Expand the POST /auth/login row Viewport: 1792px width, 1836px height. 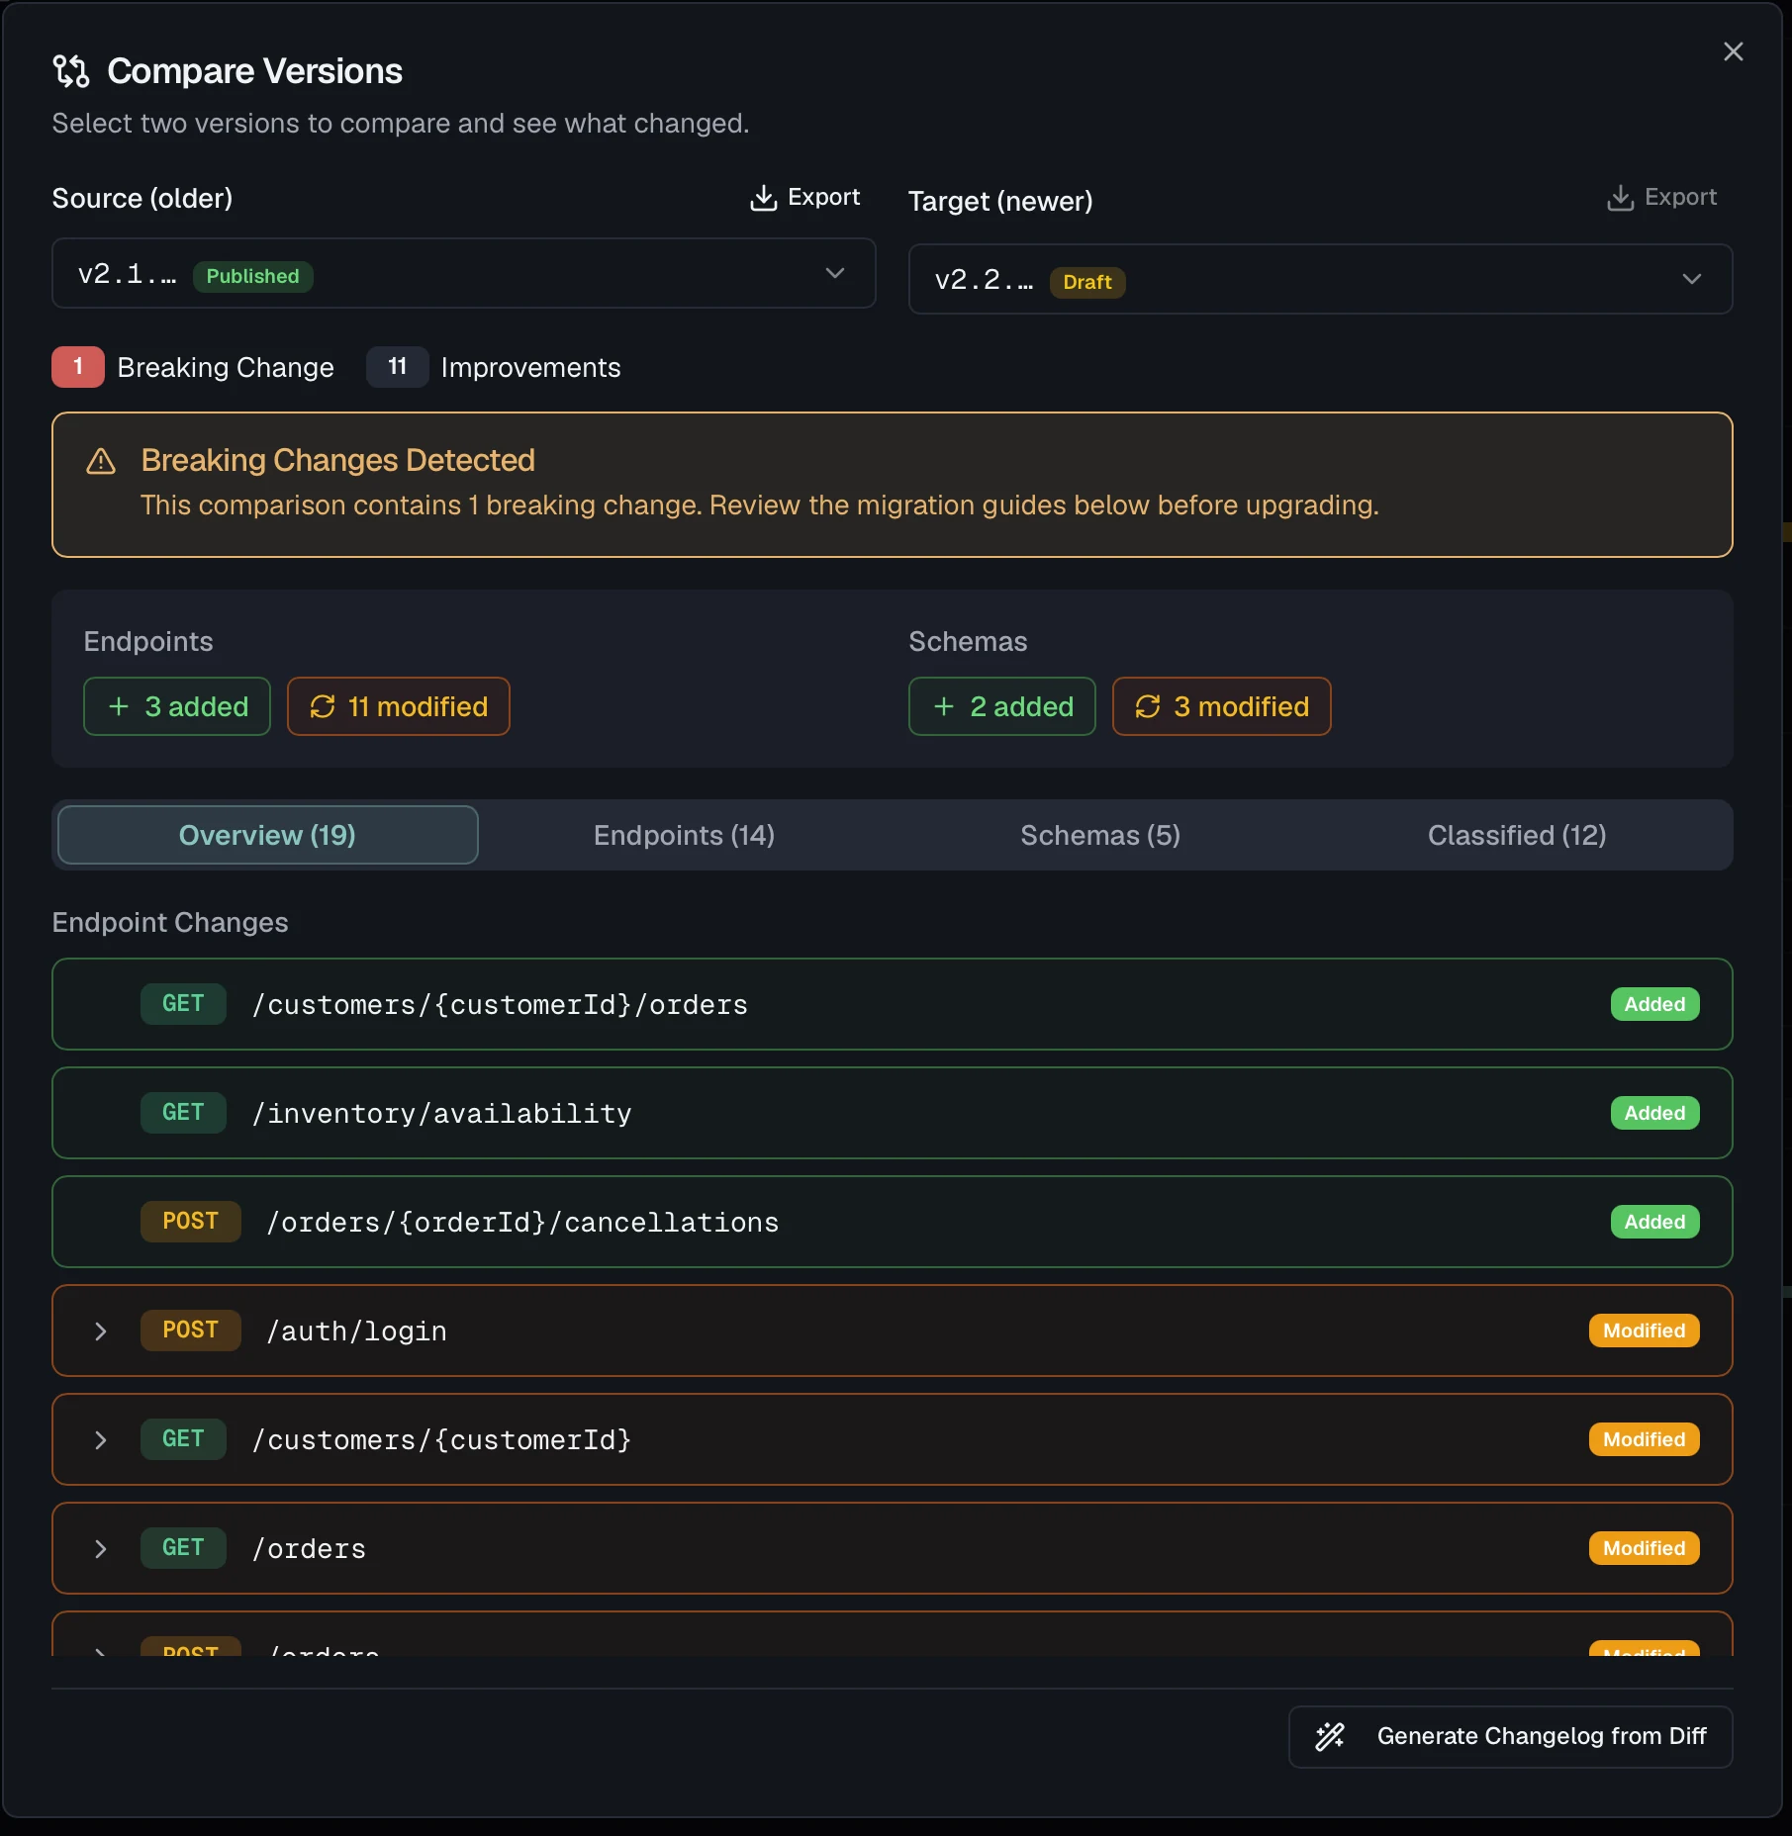coord(100,1331)
